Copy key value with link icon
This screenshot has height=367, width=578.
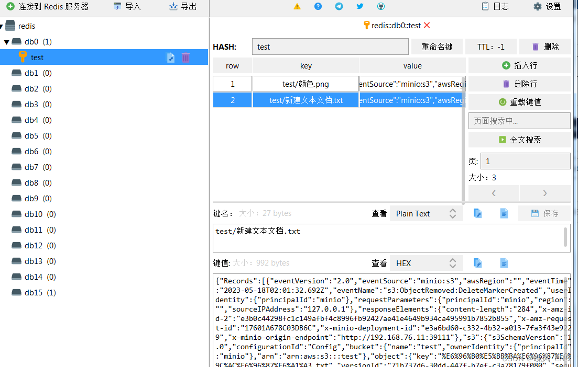tap(477, 263)
